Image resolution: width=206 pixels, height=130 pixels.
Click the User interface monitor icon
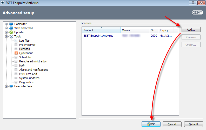pyautogui.click(x=11, y=86)
